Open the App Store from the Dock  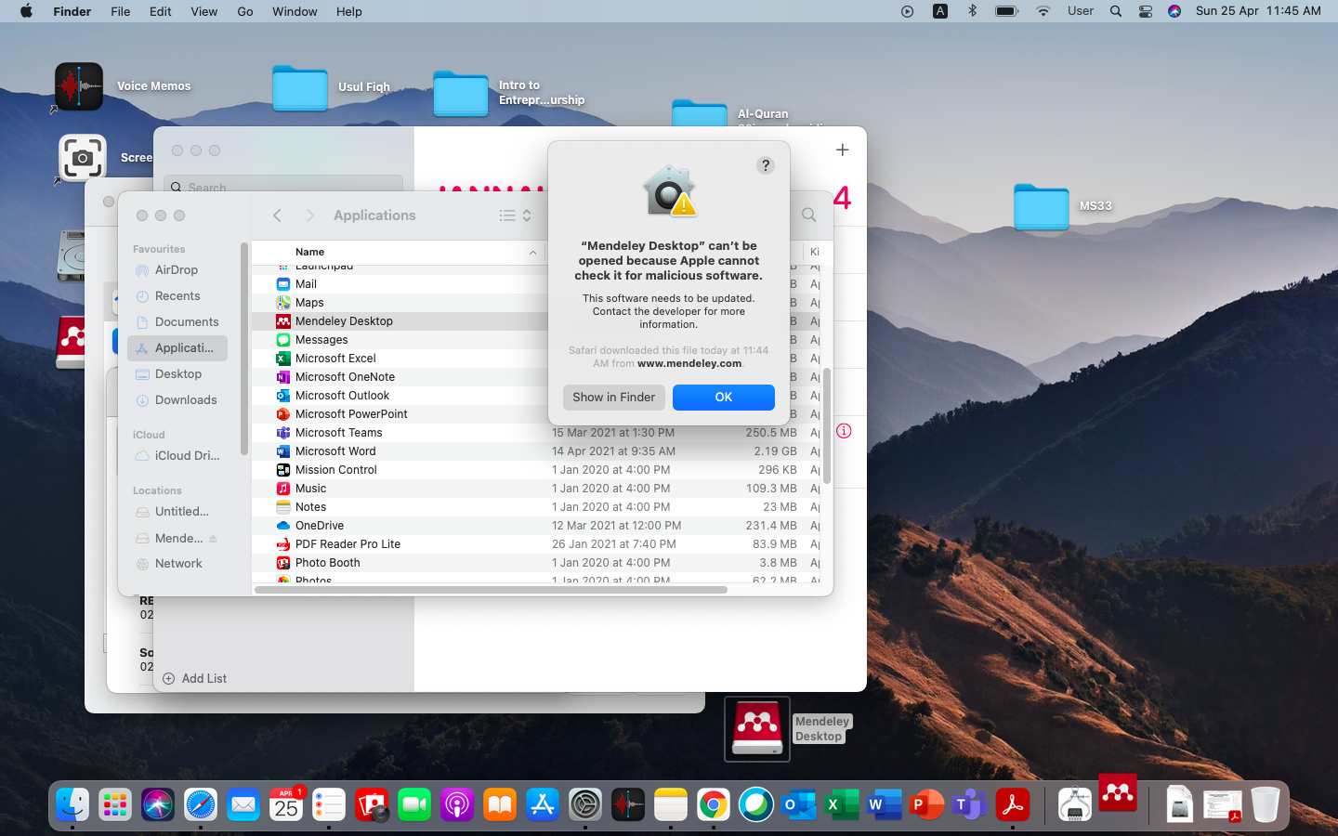click(543, 804)
